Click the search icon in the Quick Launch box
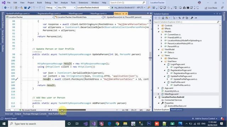The image size is (227, 127). 144,2
